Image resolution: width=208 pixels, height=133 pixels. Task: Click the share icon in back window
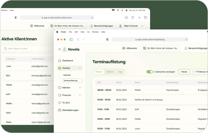(133, 17)
